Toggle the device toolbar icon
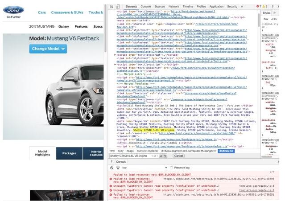The width and height of the screenshot is (285, 201). point(118,7)
